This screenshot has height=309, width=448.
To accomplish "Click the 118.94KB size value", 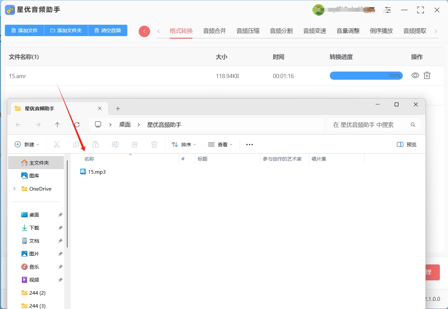I will [x=227, y=76].
